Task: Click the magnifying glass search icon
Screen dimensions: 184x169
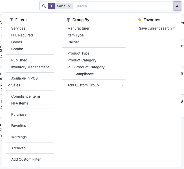Action: [44, 6]
